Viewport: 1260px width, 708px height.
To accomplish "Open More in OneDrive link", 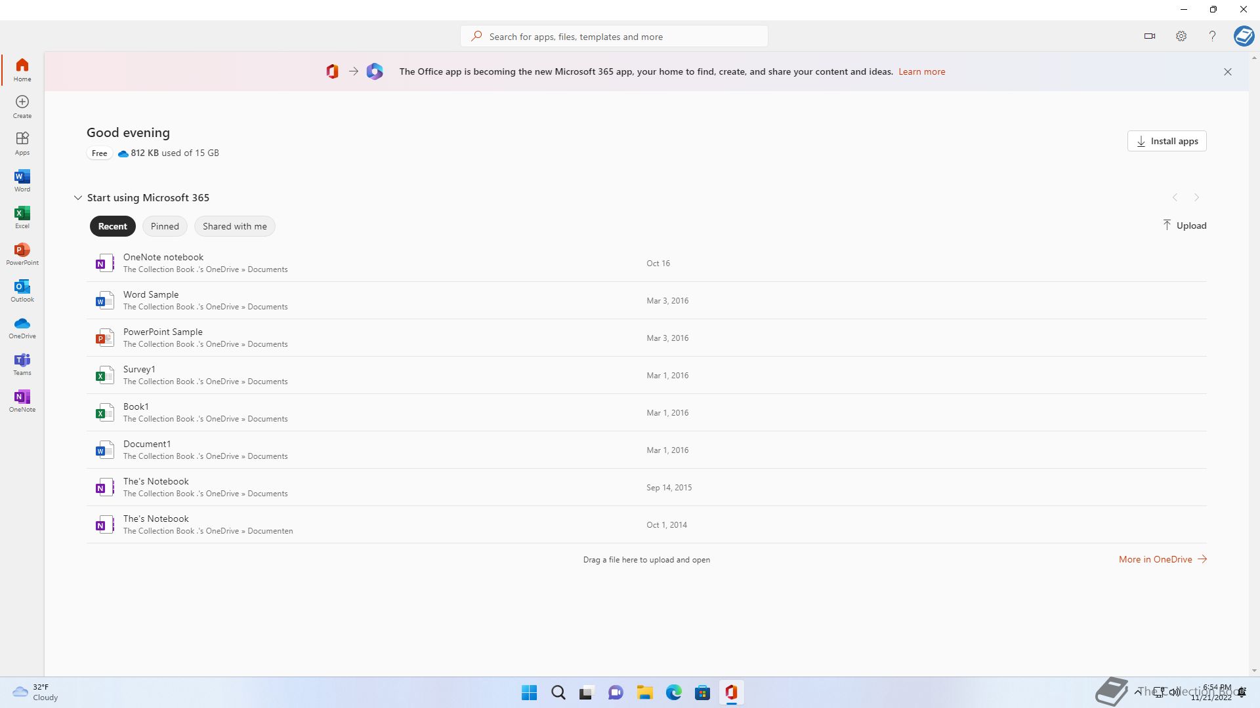I will click(1162, 559).
